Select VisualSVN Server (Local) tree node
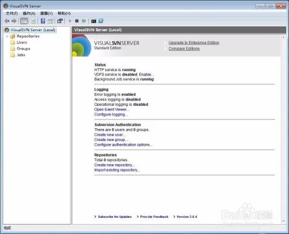Image resolution: width=289 pixels, height=234 pixels. click(x=33, y=30)
